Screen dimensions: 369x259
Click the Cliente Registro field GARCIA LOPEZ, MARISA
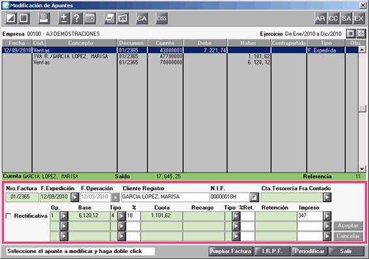pos(166,197)
